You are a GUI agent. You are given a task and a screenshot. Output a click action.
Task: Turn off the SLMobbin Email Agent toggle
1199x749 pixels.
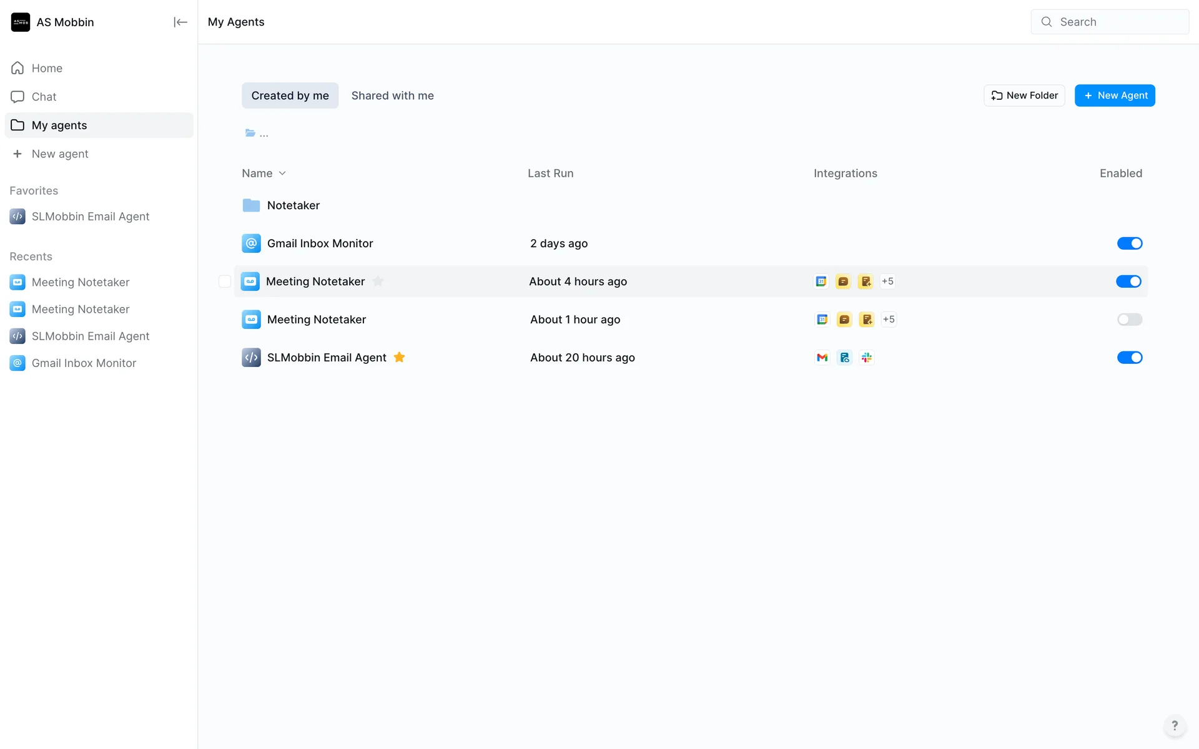tap(1129, 358)
